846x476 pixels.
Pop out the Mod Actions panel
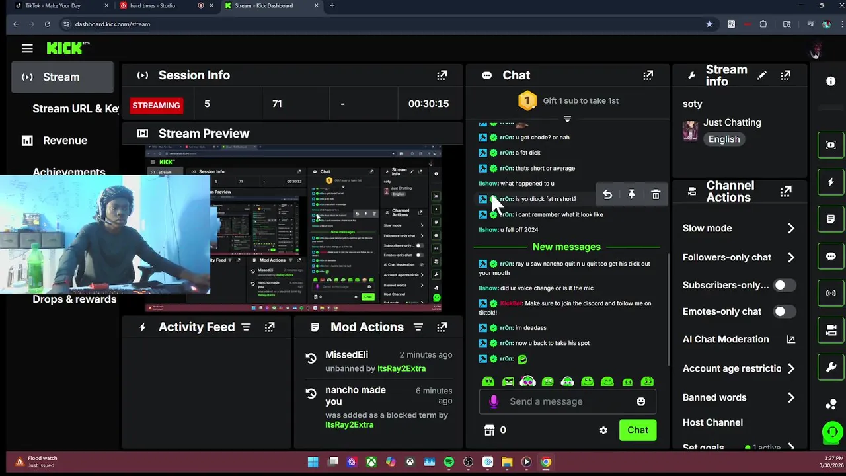pos(442,327)
